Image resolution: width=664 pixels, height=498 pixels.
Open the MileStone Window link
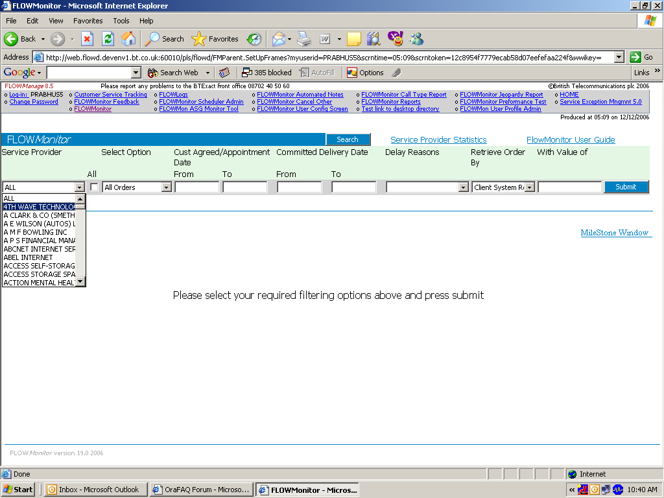tap(615, 233)
